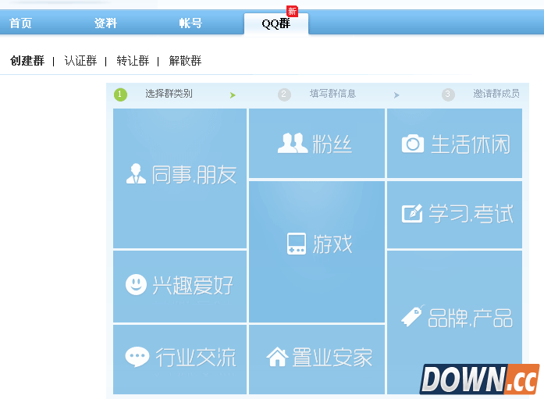This screenshot has height=399, width=544.
Task: Open the 首页 tab
Action: (20, 23)
